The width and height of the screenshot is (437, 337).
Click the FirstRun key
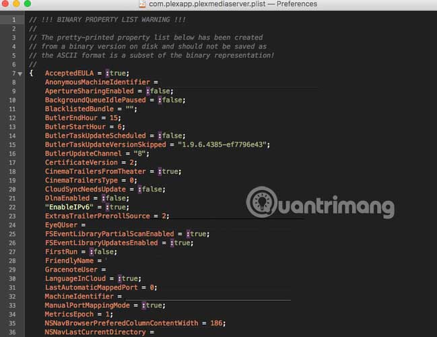click(x=61, y=252)
